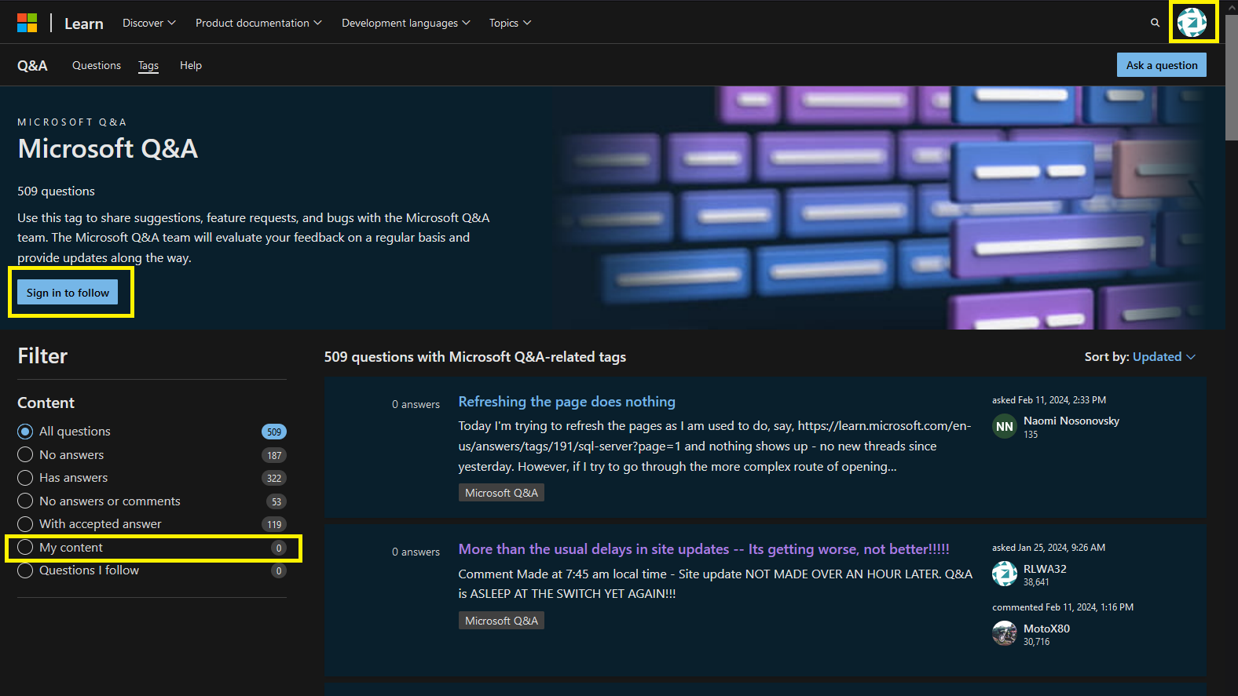The image size is (1238, 696).
Task: Click Microsoft Q&A tag under delays question
Action: (501, 621)
